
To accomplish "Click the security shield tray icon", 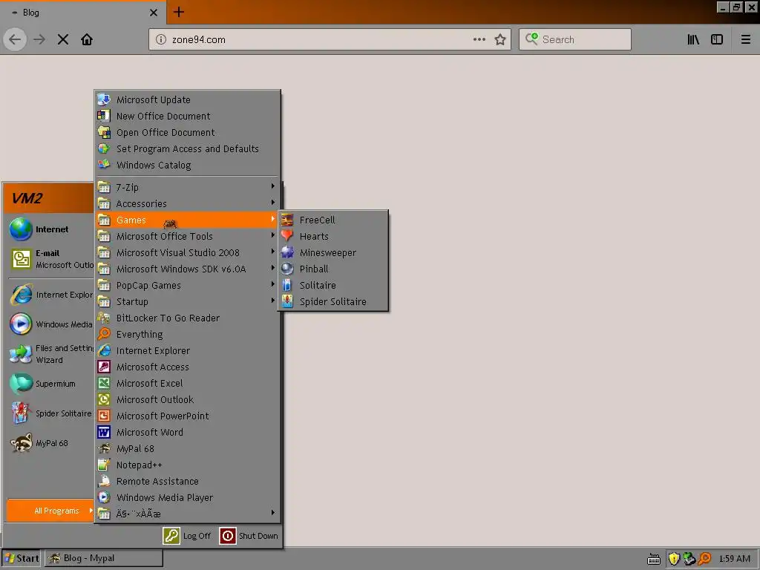I will click(674, 559).
